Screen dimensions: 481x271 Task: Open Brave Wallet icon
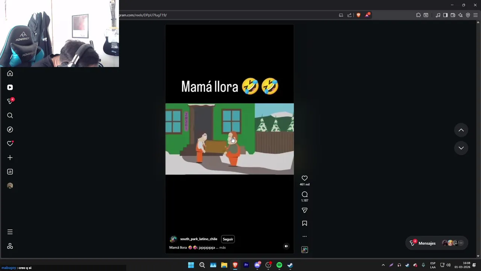point(453,15)
